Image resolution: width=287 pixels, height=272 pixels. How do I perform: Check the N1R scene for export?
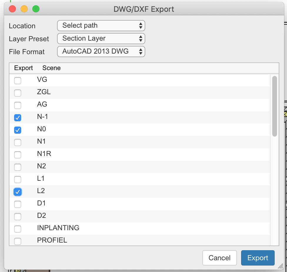click(18, 155)
